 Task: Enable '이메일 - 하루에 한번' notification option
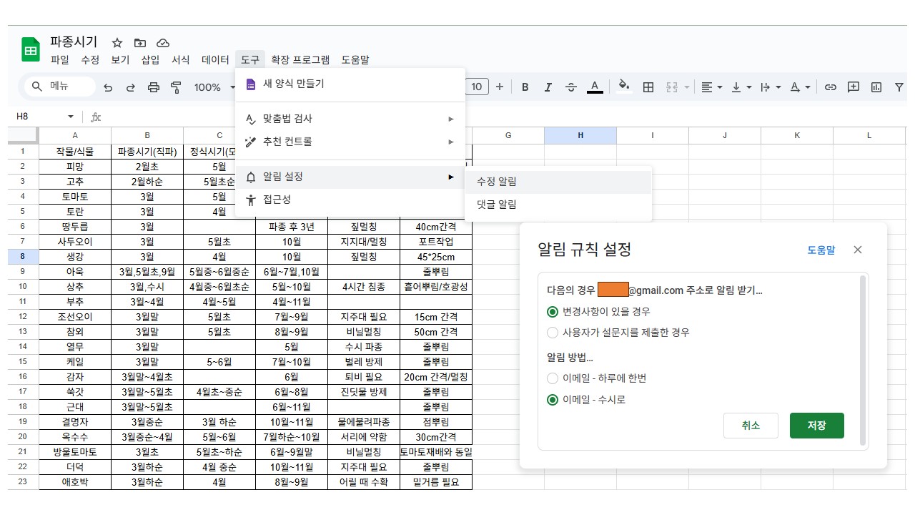[x=553, y=378]
